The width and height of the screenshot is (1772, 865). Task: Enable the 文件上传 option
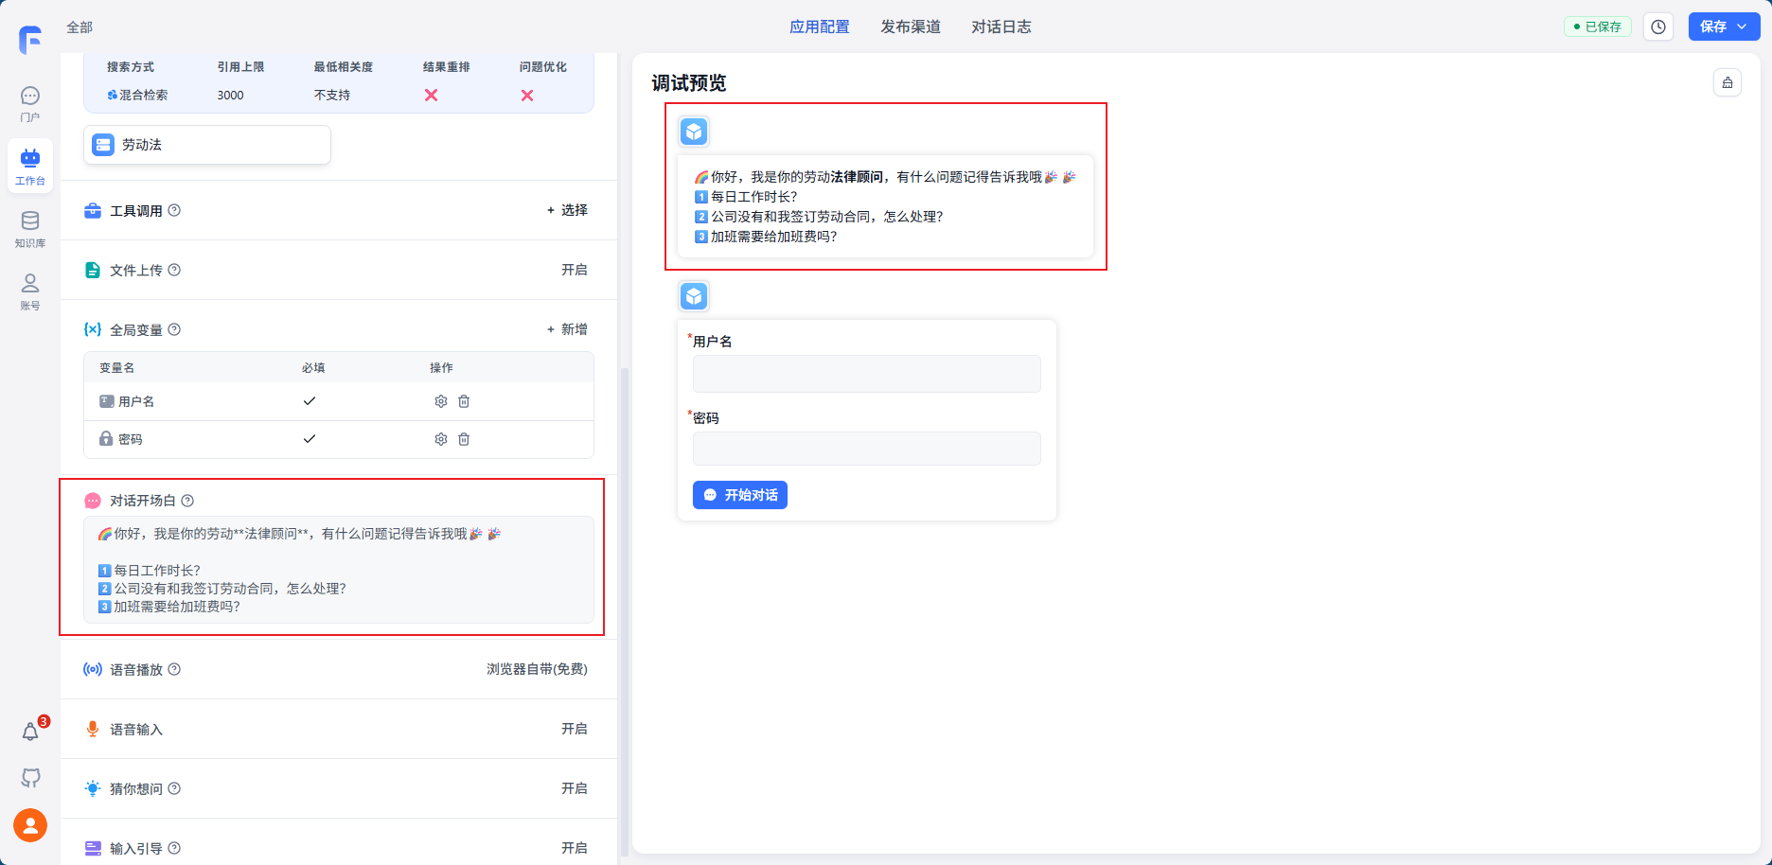[574, 270]
